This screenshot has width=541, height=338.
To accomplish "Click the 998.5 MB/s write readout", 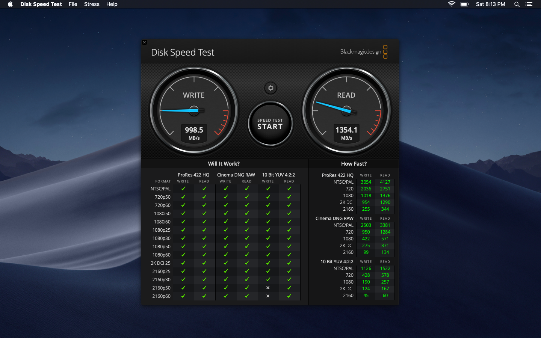I will click(x=194, y=133).
